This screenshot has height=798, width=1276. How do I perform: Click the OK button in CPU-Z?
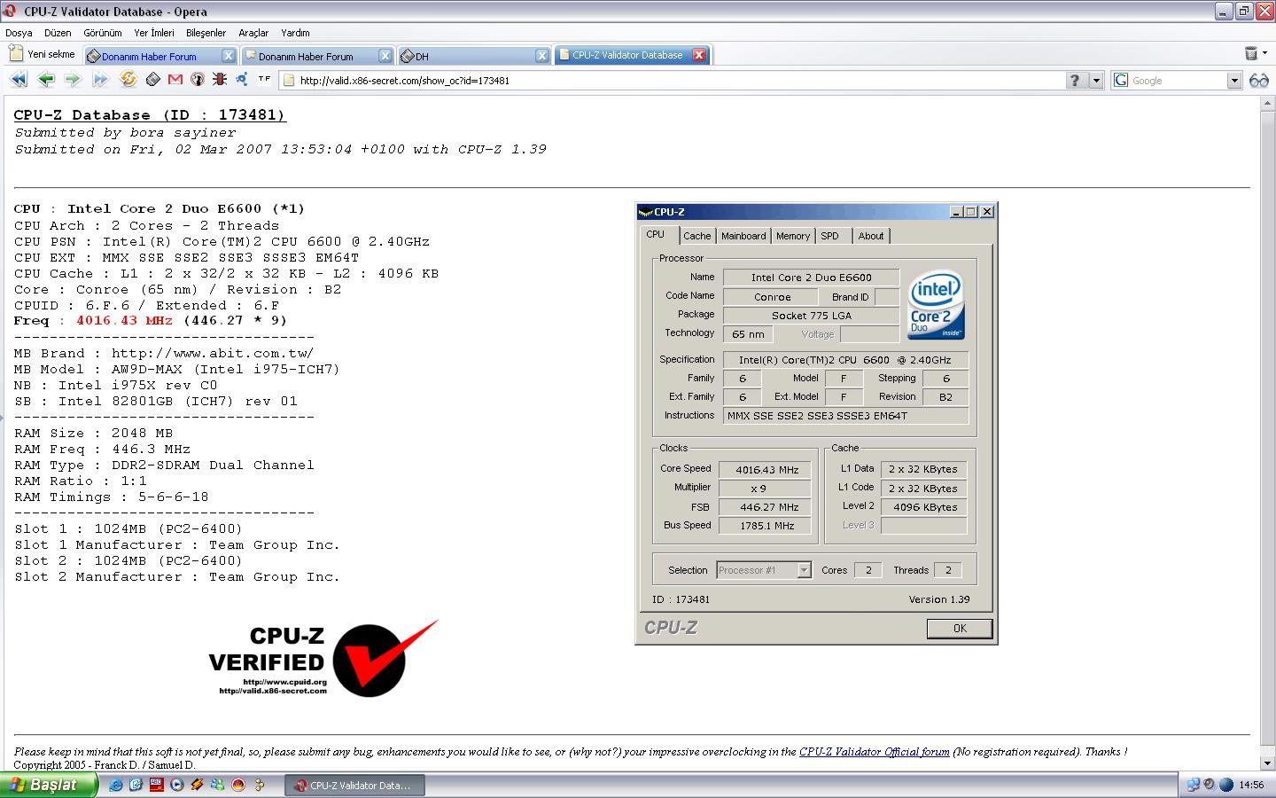(x=960, y=628)
